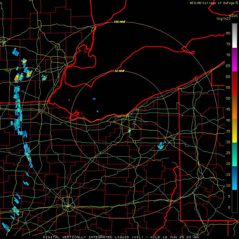239x239 pixels.
Task: Click the 50 NMI range ring label
Action: coord(119,71)
